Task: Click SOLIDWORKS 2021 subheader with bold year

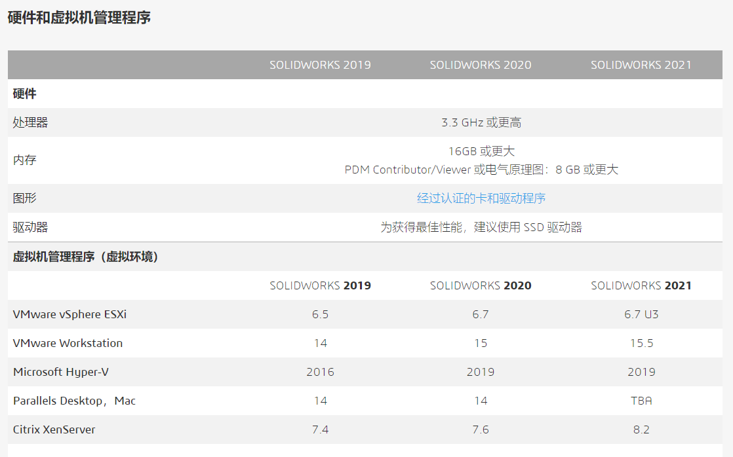Action: pyautogui.click(x=641, y=285)
